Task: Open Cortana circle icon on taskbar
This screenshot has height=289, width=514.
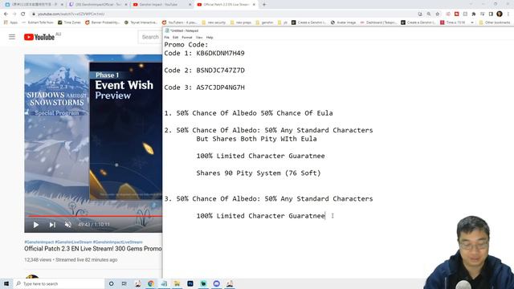Action: 111,283
